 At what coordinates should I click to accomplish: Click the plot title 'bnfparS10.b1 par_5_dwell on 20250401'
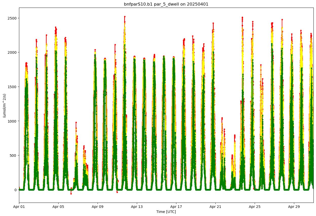[x=166, y=4]
